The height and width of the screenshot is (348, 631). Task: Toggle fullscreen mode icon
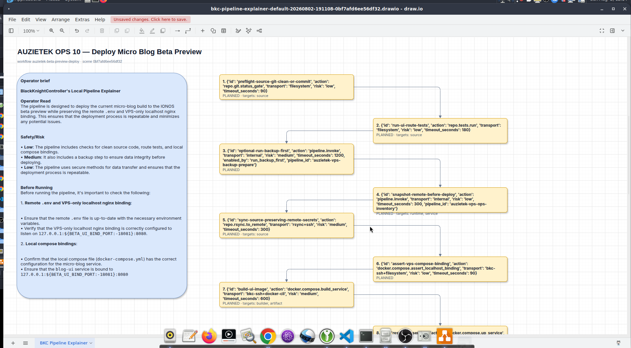click(602, 31)
